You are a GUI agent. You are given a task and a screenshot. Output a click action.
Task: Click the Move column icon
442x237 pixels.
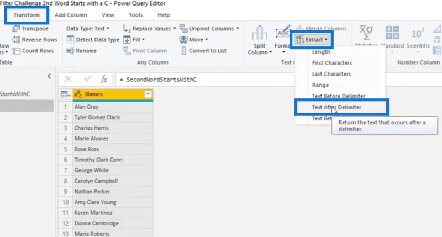click(x=183, y=39)
